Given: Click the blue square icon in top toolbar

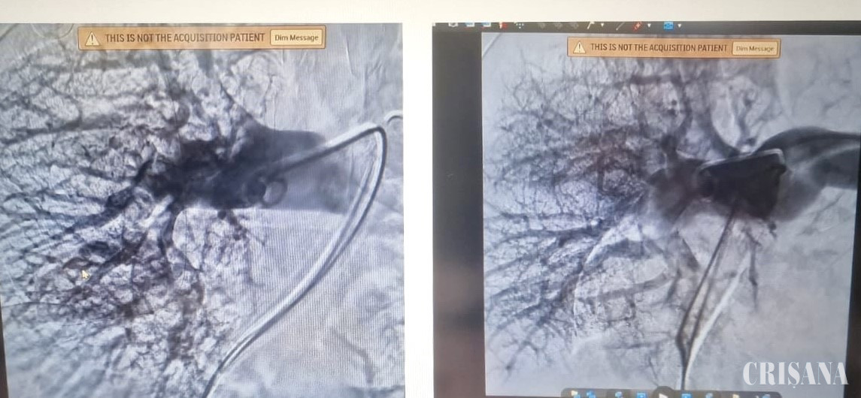Looking at the screenshot, I should (x=668, y=26).
